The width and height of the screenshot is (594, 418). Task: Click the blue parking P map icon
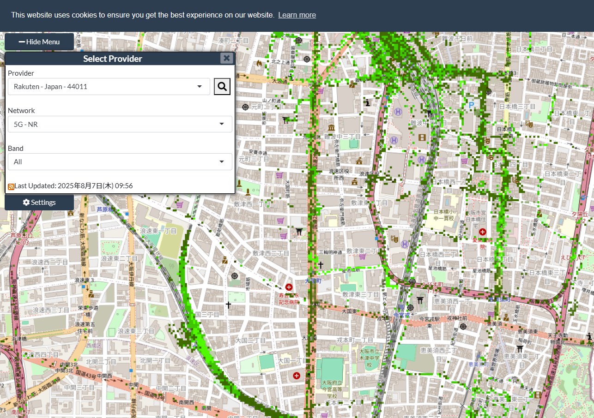coord(471,105)
